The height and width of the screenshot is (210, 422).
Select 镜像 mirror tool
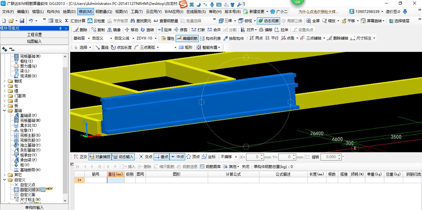tap(114, 30)
